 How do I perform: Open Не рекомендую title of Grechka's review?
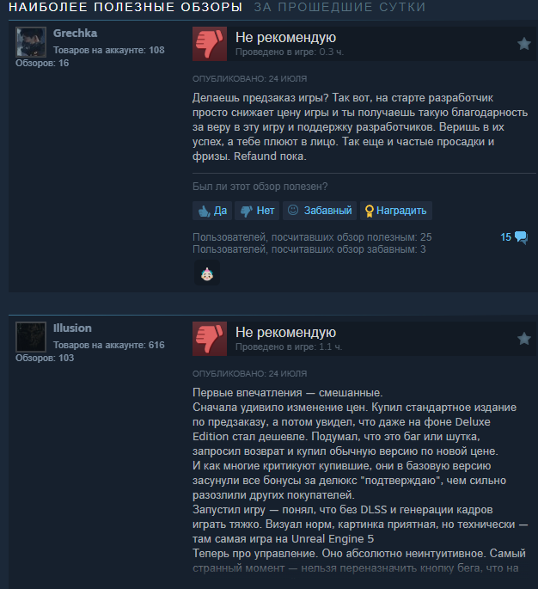(x=285, y=37)
